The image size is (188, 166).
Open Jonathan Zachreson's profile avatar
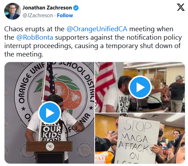pos(13,11)
